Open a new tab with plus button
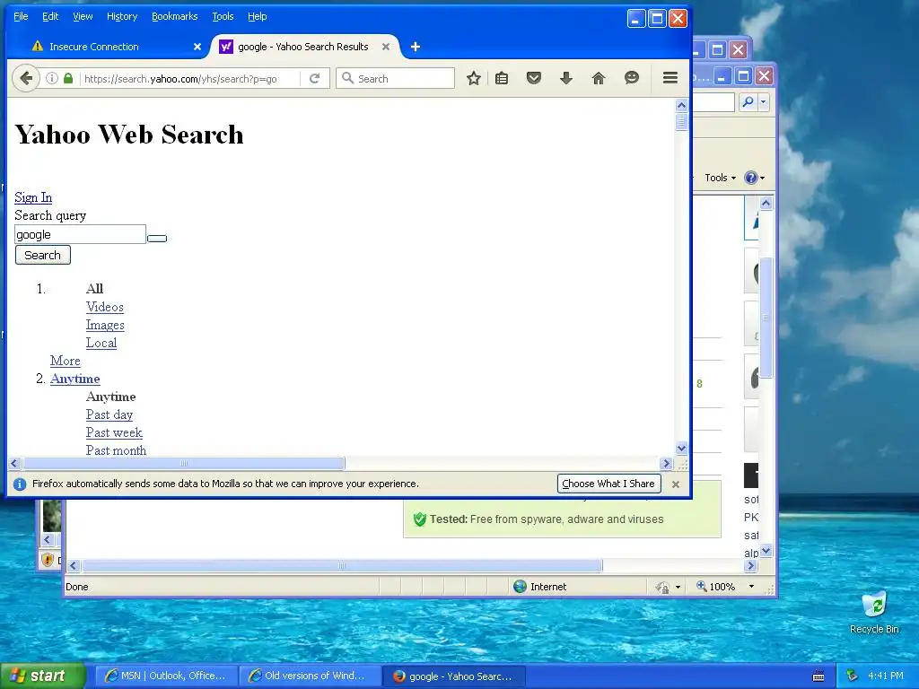This screenshot has height=689, width=919. pyautogui.click(x=415, y=47)
